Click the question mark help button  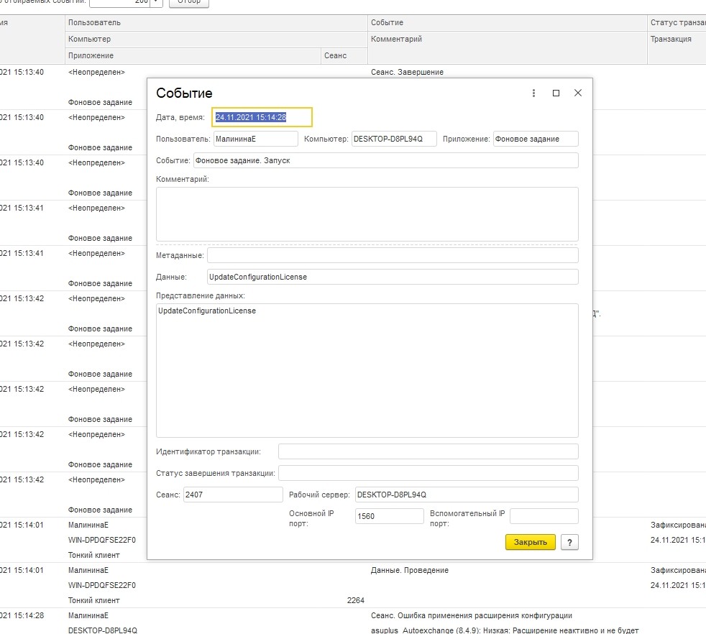coord(569,543)
